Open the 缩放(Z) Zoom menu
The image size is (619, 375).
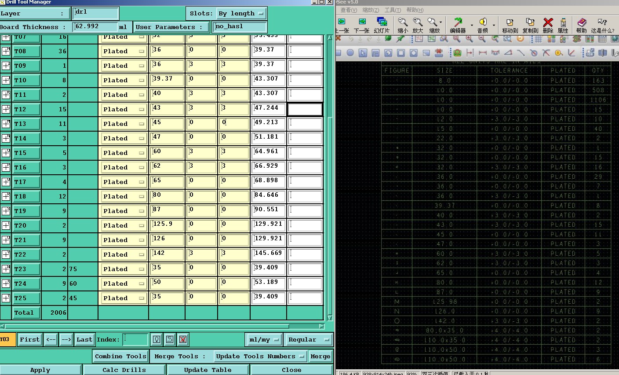pyautogui.click(x=371, y=10)
